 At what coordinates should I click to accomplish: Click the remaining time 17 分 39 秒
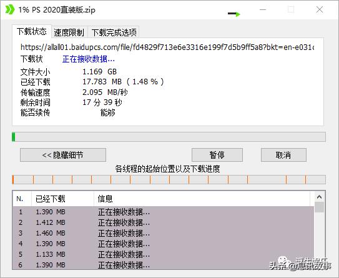[102, 102]
